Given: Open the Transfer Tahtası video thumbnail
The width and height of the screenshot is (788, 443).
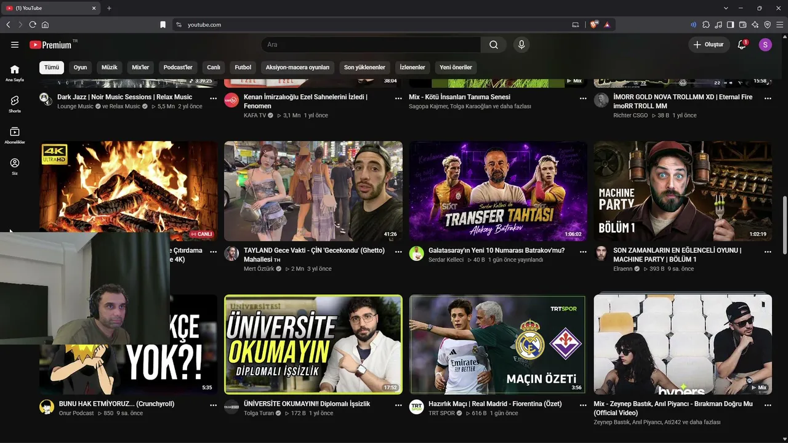Looking at the screenshot, I should point(498,191).
